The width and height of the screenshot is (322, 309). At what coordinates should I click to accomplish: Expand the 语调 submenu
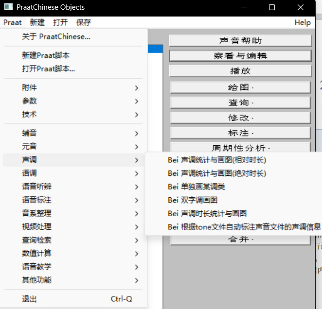73,173
